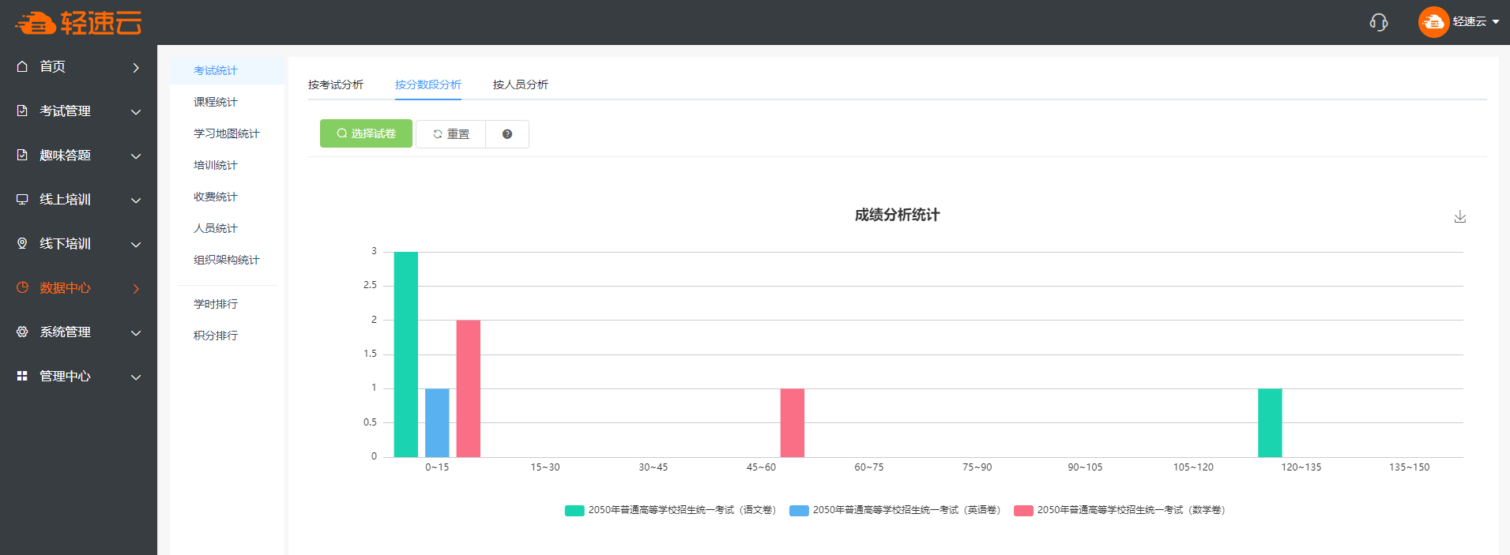1510x555 pixels.
Task: Toggle 英语卷 series in chart legend
Action: tap(894, 511)
